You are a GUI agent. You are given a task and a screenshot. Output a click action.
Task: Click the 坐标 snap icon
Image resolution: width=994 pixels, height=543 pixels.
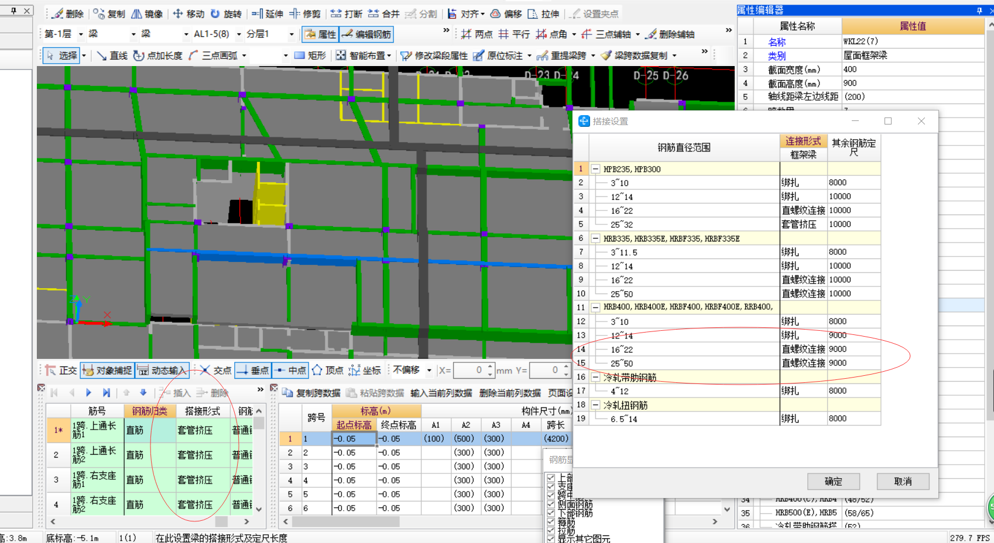point(365,370)
